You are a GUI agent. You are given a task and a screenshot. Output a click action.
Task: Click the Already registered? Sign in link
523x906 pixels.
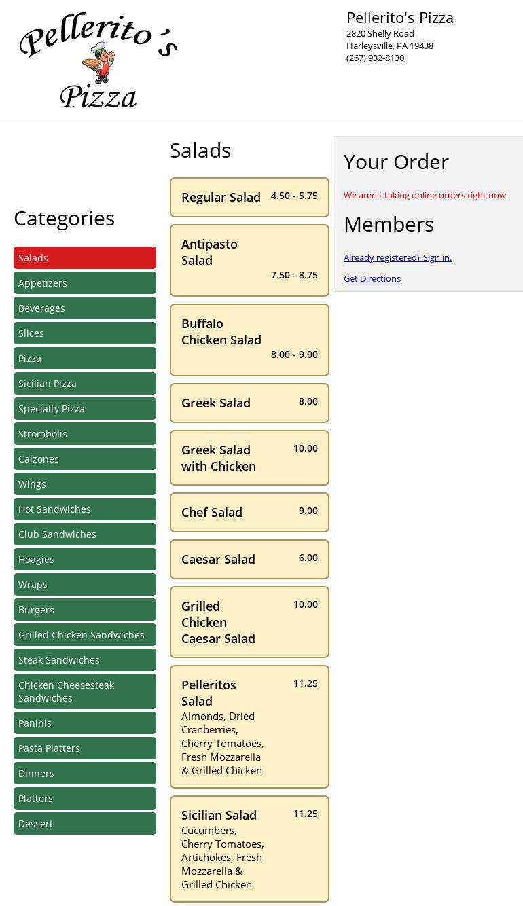coord(397,257)
